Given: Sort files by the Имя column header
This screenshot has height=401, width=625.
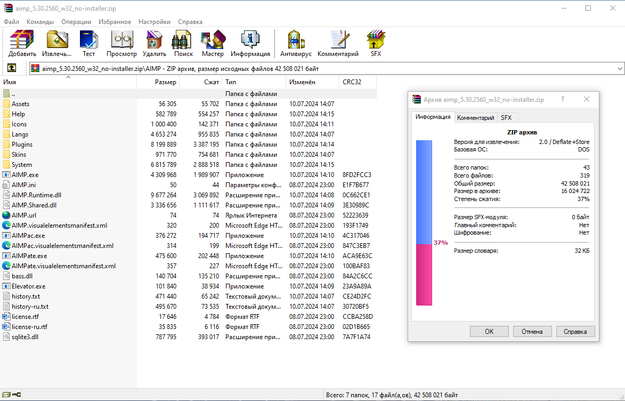Looking at the screenshot, I should pyautogui.click(x=68, y=82).
